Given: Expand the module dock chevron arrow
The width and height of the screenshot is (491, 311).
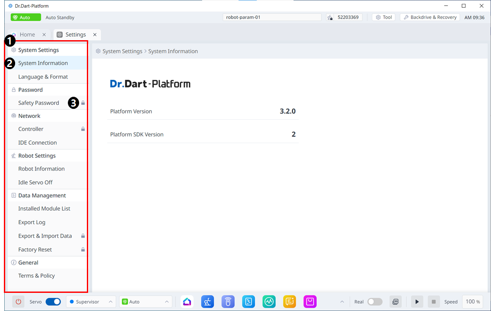Looking at the screenshot, I should 341,301.
